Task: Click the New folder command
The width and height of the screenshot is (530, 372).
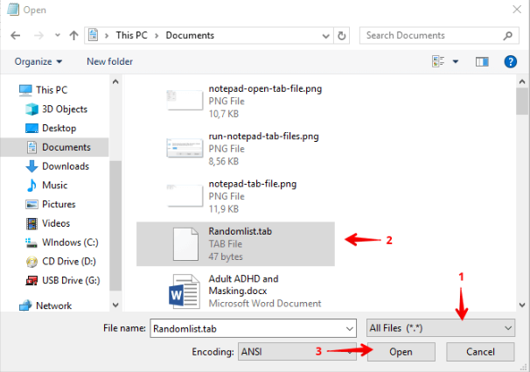Action: [x=109, y=62]
